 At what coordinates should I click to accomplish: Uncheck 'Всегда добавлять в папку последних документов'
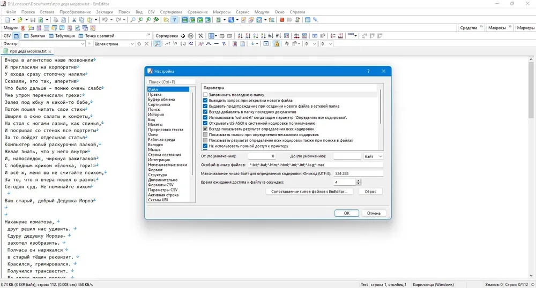tap(205, 112)
